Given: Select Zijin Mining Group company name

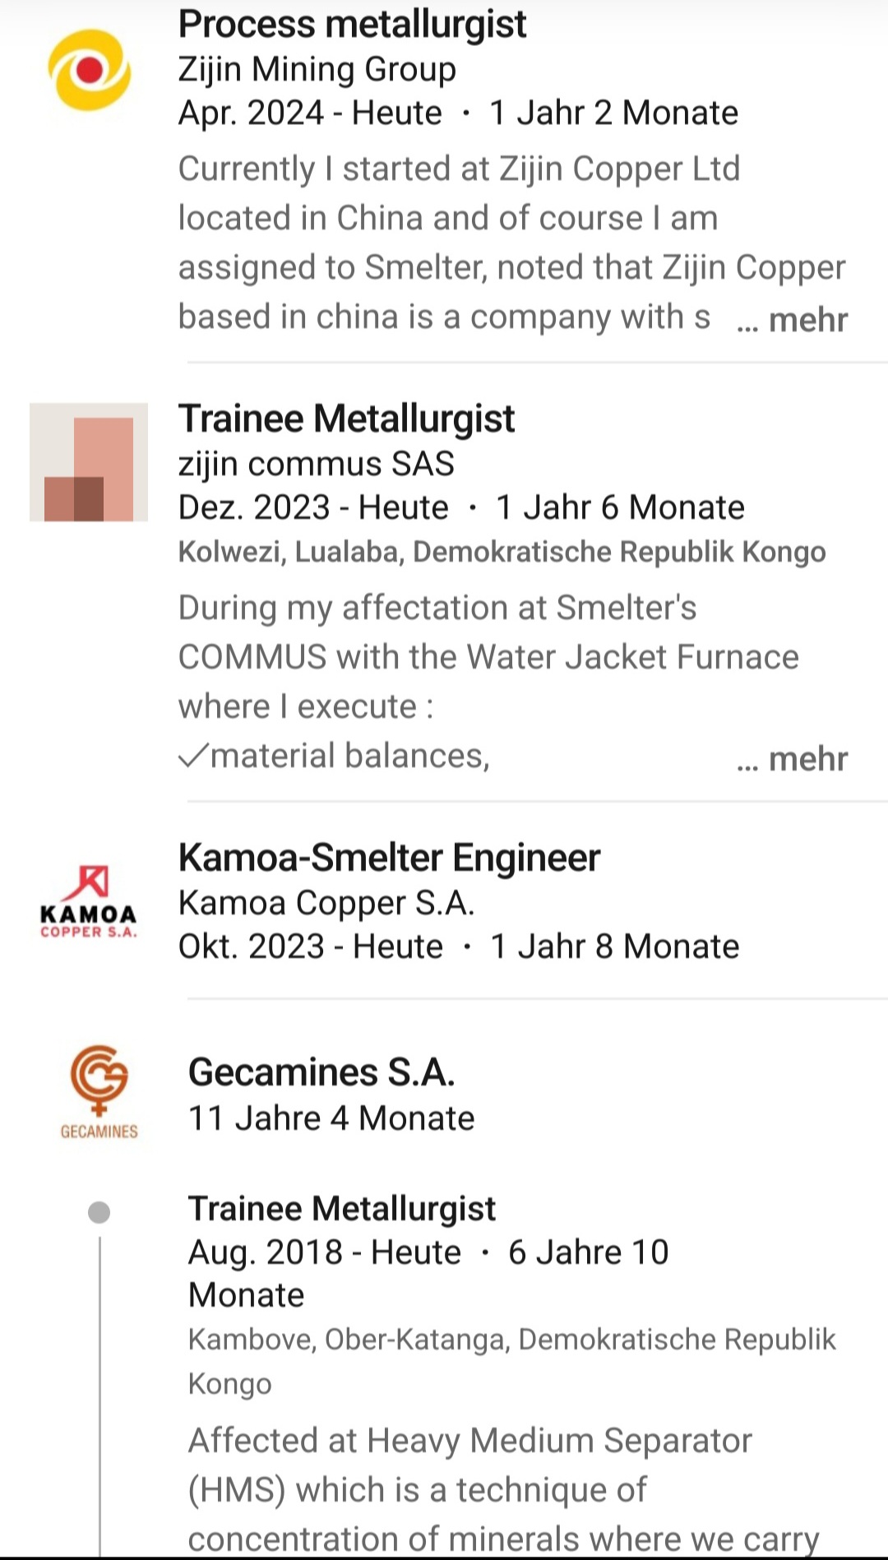Looking at the screenshot, I should click(317, 69).
